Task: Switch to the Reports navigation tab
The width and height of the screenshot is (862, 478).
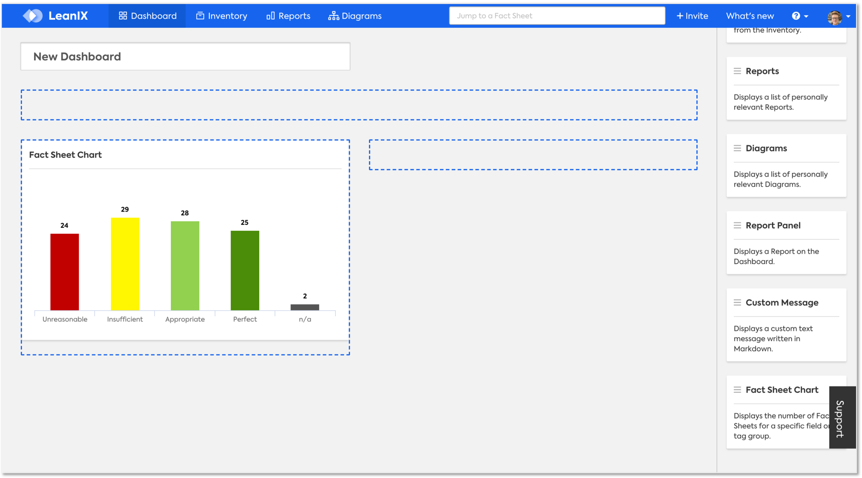Action: pos(288,16)
